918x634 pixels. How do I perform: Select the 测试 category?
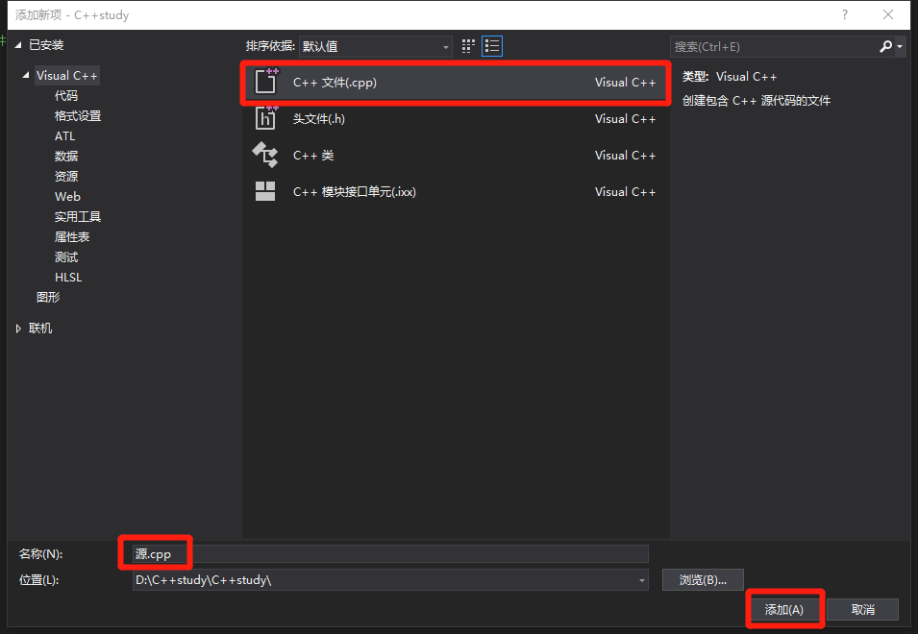[x=66, y=257]
